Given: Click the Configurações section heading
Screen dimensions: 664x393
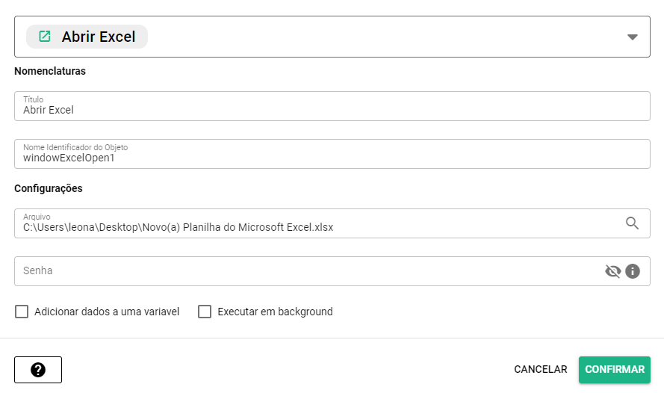Looking at the screenshot, I should tap(49, 188).
